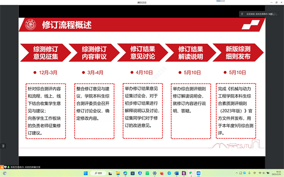The image size is (284, 177).
Task: Click the text box starting 整合修订意见与建议
Action: click(94, 111)
